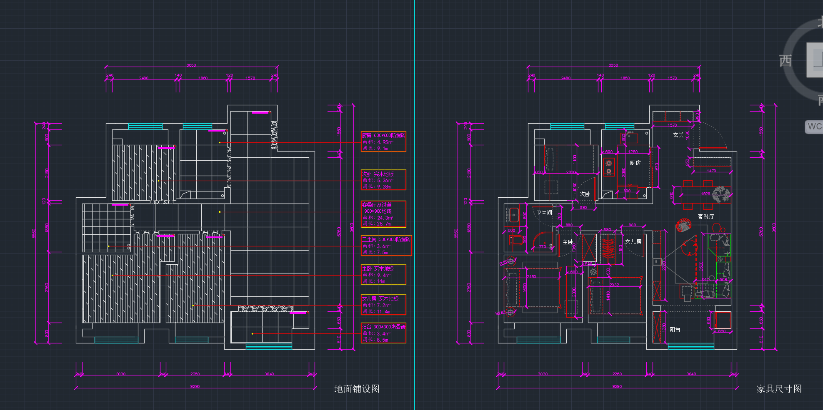The height and width of the screenshot is (410, 823).
Task: Select the kitchen sink symbol
Action: [x=631, y=137]
